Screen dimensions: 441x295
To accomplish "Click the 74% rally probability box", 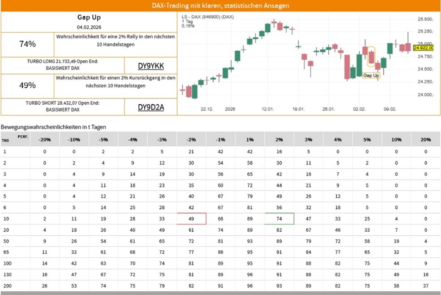I will point(28,44).
